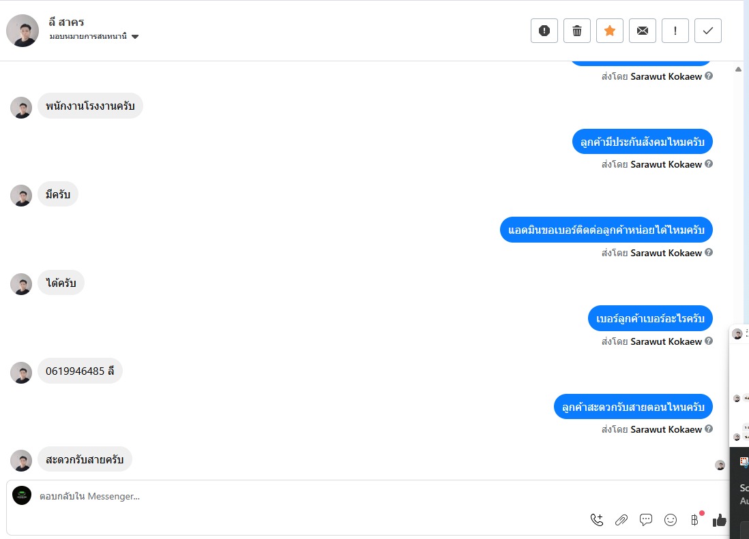The width and height of the screenshot is (749, 539).
Task: Click the scrollbar up arrow
Action: click(x=738, y=69)
